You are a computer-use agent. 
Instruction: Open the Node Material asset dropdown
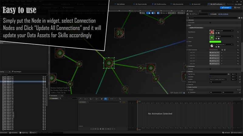[x=224, y=31]
